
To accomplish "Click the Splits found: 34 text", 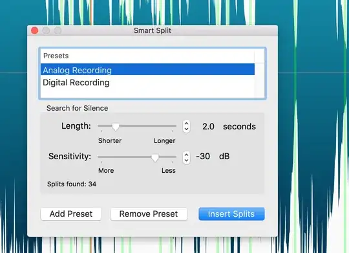I will point(72,184).
